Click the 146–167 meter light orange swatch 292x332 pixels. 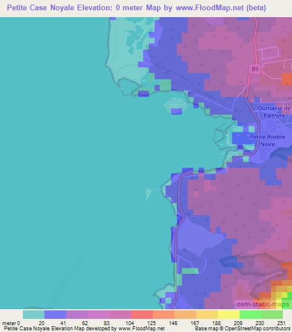pos(185,314)
